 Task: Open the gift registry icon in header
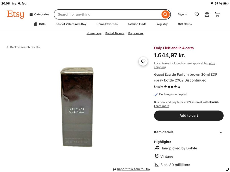point(207,15)
